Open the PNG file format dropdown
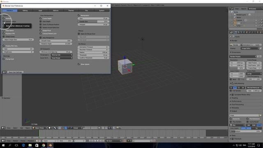The height and width of the screenshot is (148, 263). tap(238, 125)
